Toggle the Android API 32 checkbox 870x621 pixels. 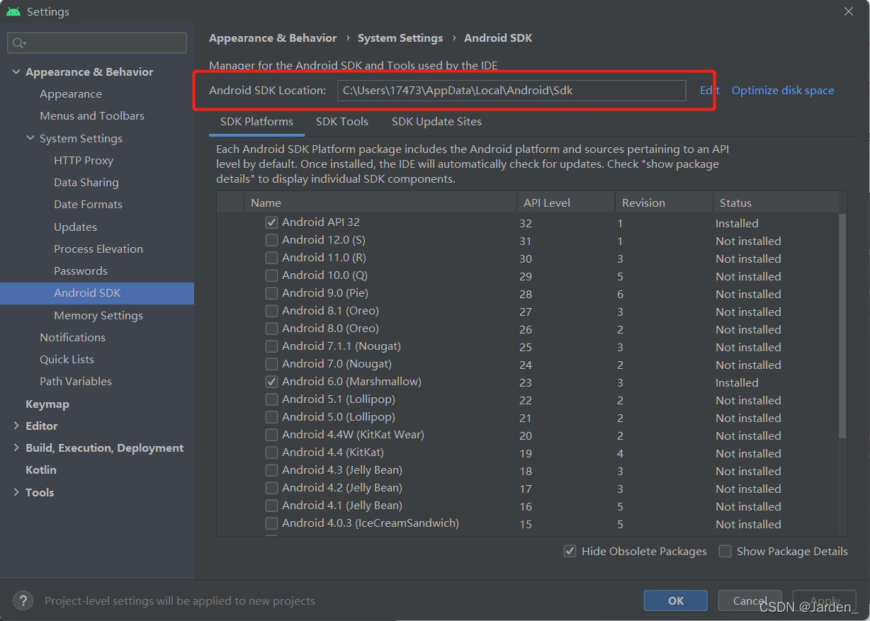pyautogui.click(x=271, y=222)
